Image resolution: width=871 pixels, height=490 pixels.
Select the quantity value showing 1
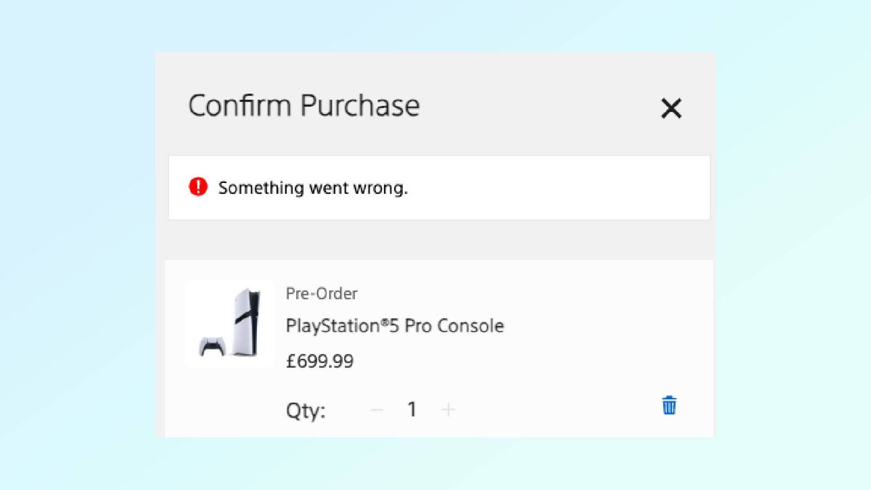click(x=412, y=409)
